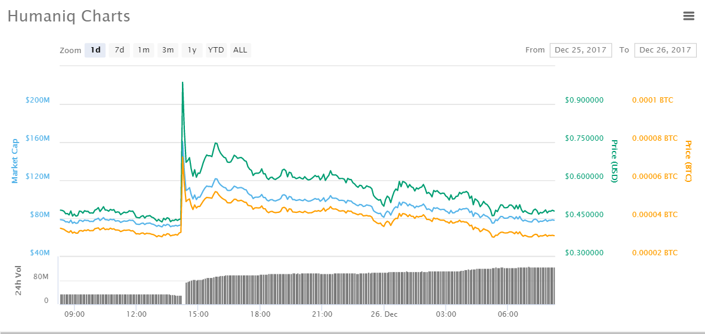The width and height of the screenshot is (705, 334).
Task: Select the 3m zoom range
Action: pos(168,50)
